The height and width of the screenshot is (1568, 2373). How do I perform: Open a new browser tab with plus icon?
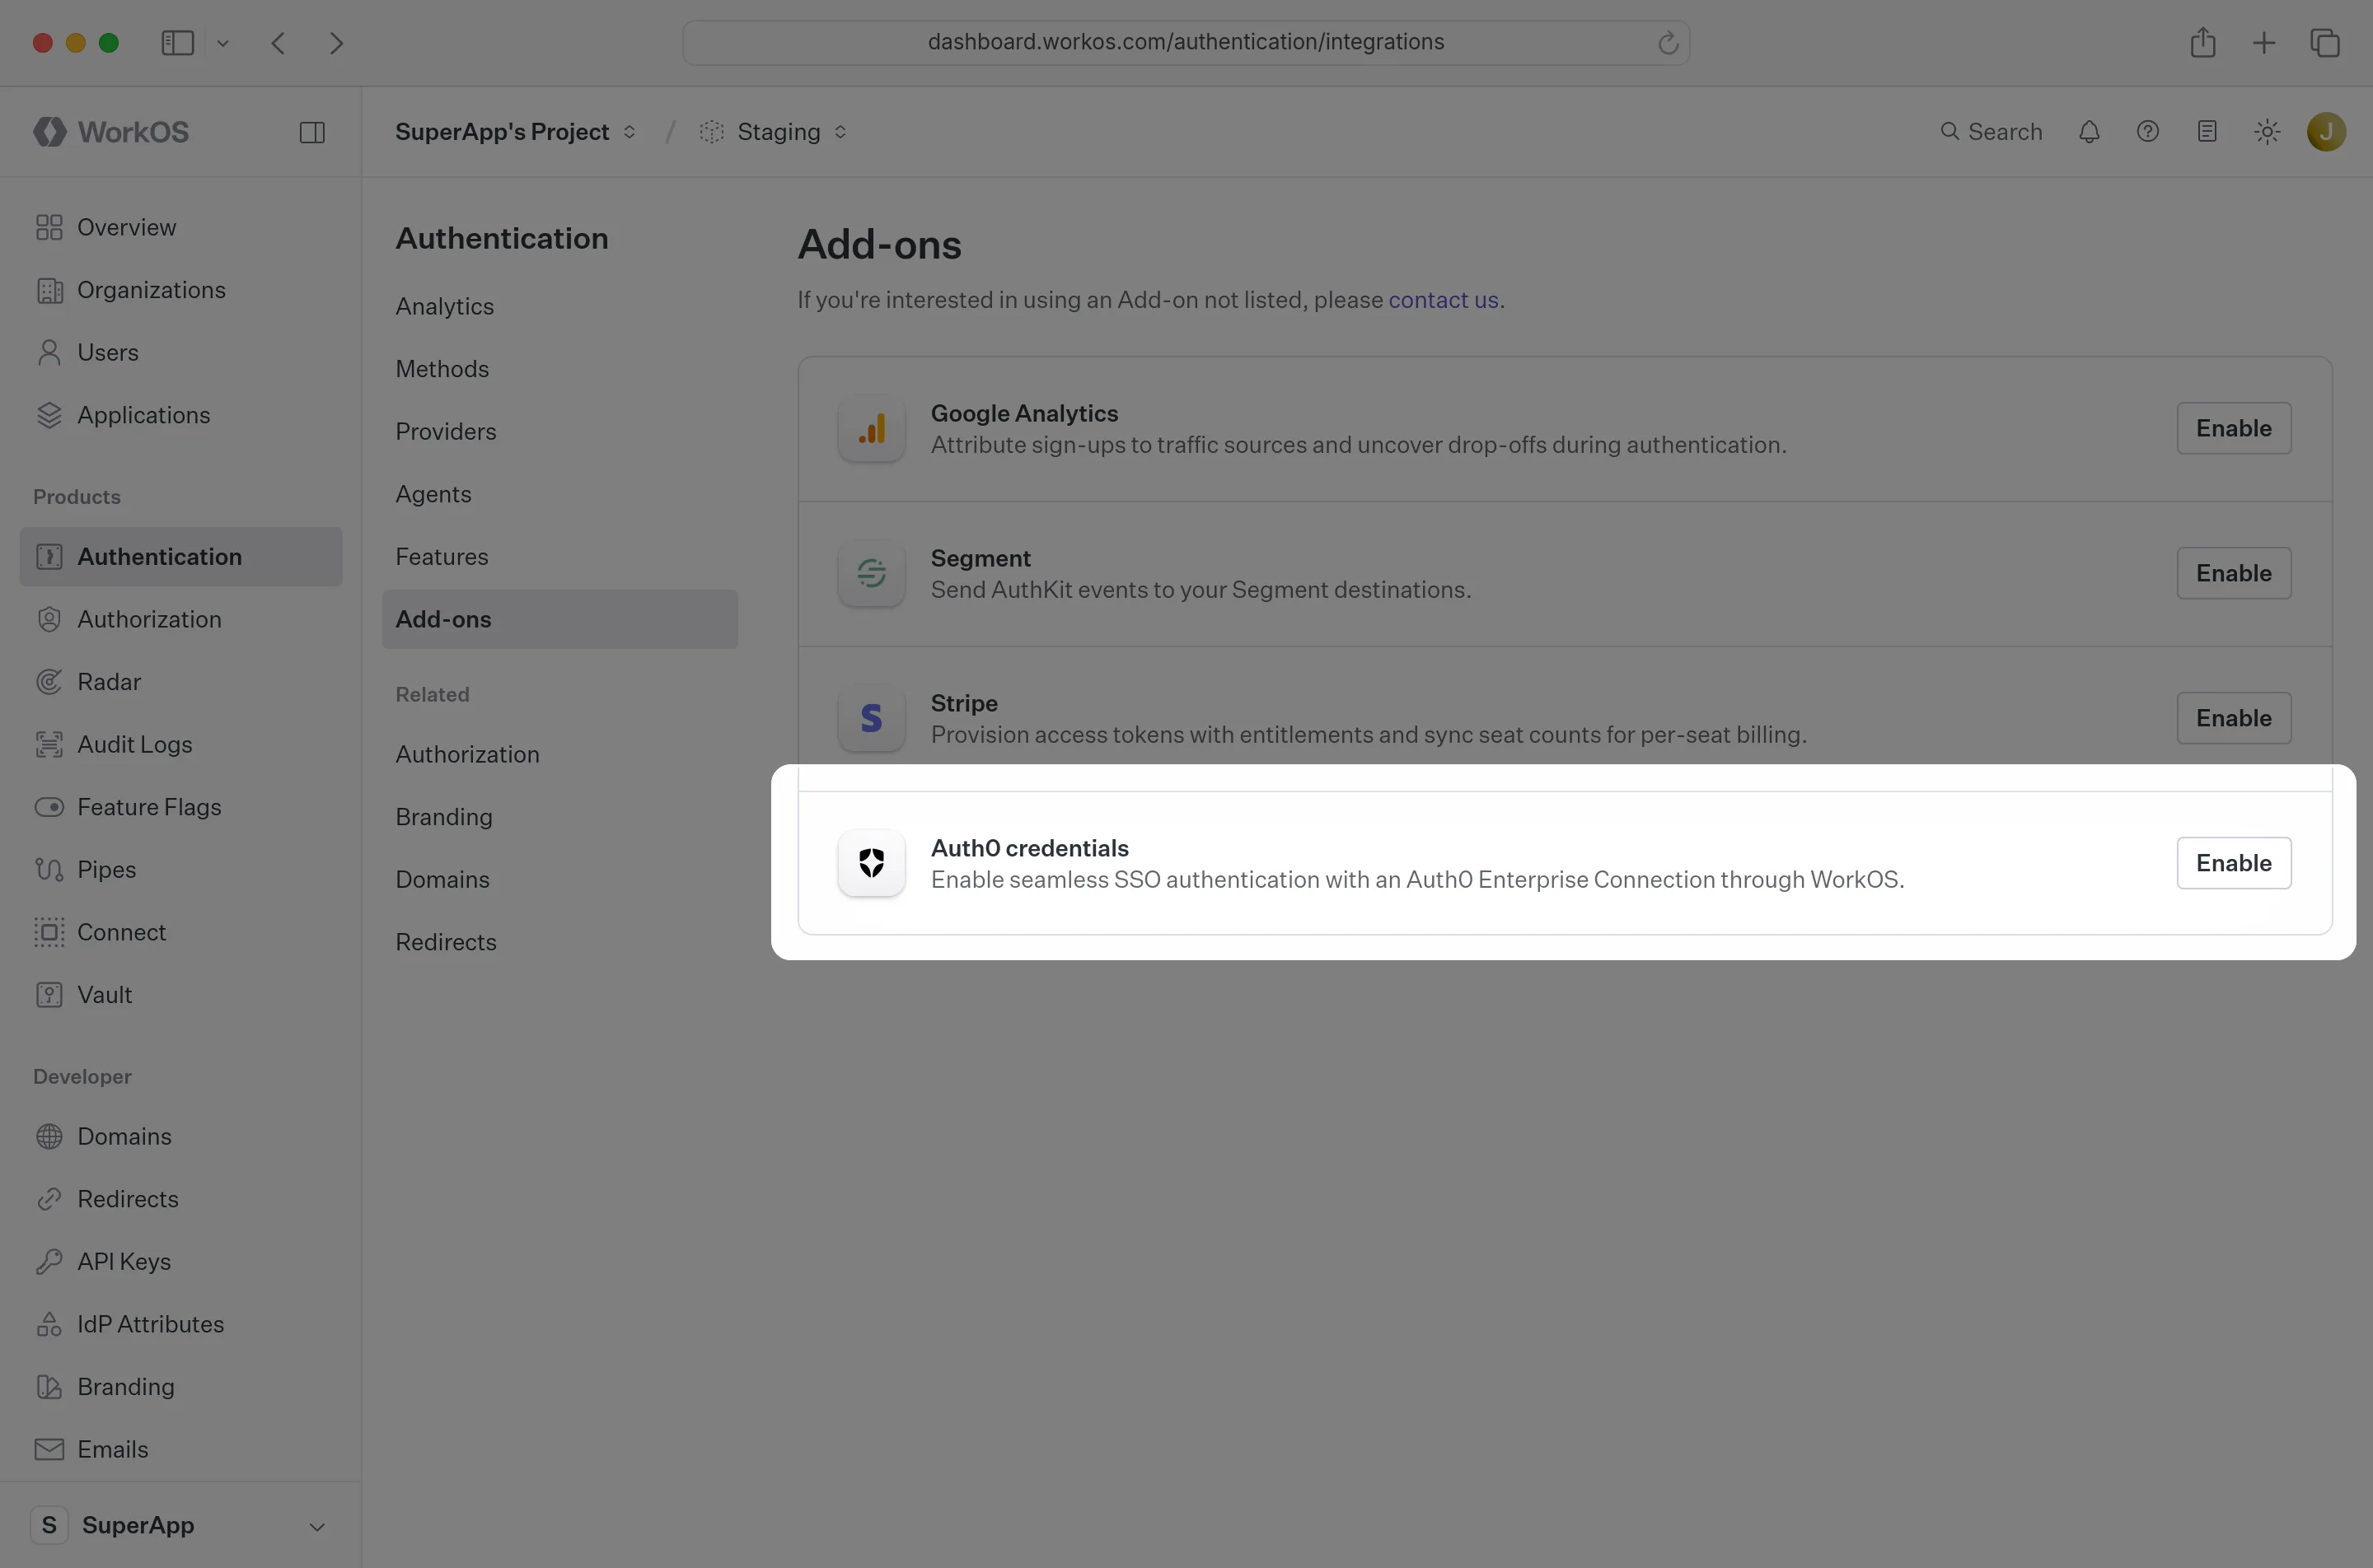tap(2264, 43)
